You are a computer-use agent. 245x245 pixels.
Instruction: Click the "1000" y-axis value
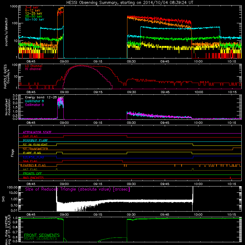point(14,6)
